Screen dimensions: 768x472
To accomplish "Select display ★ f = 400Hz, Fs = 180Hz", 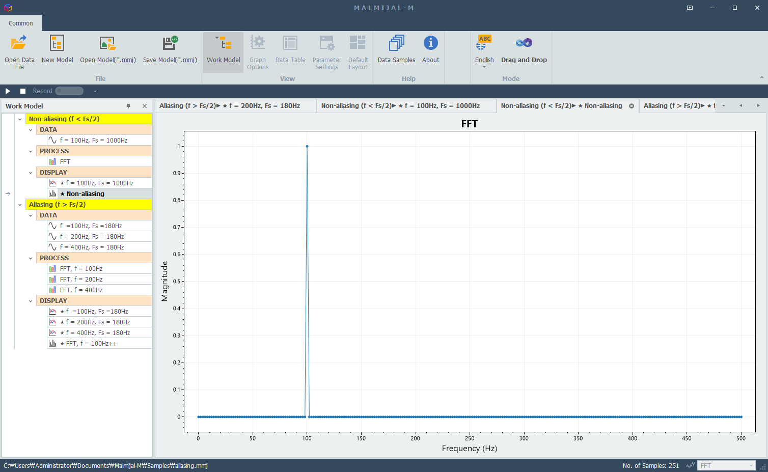I will pos(99,332).
